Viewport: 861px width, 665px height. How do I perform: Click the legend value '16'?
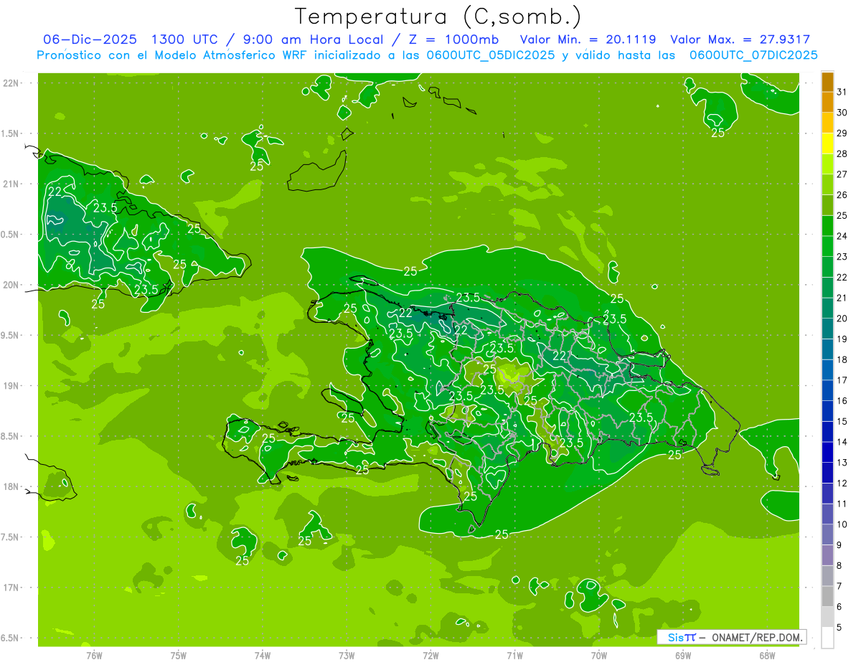[842, 401]
